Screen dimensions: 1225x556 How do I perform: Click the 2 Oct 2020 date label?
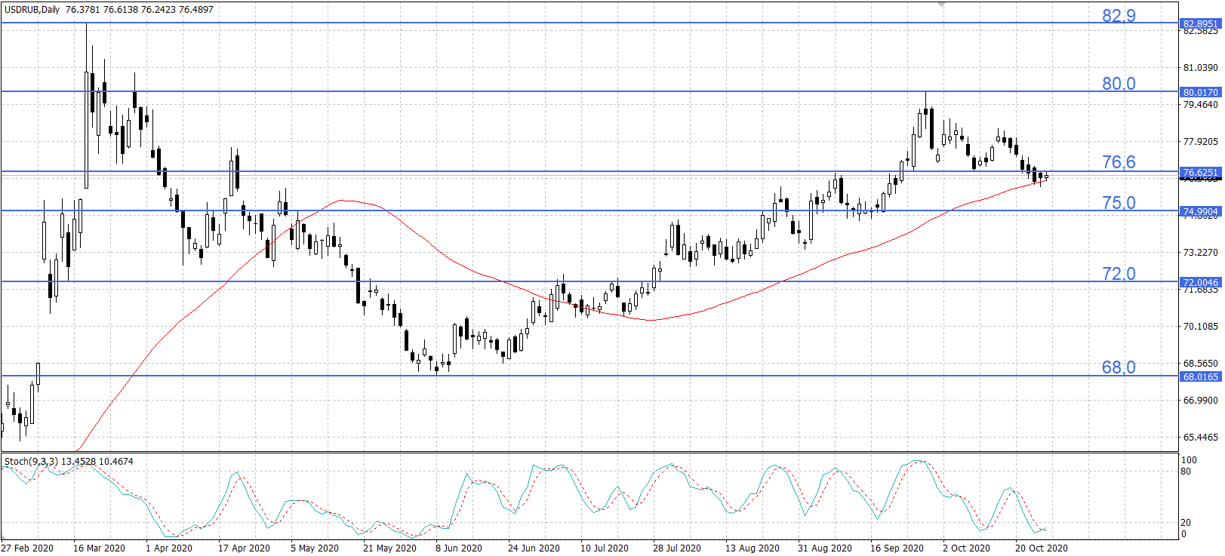966,548
